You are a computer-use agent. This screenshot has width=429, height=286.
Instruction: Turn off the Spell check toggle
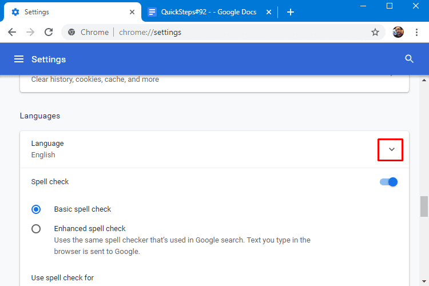pos(388,182)
